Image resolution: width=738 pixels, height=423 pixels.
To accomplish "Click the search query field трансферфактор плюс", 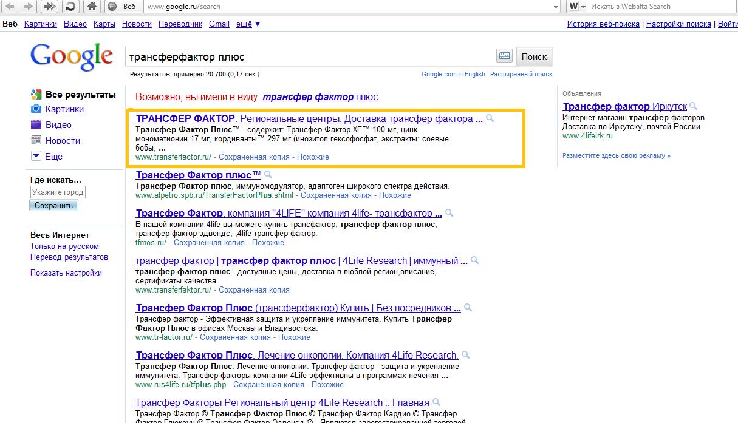I will tap(310, 56).
